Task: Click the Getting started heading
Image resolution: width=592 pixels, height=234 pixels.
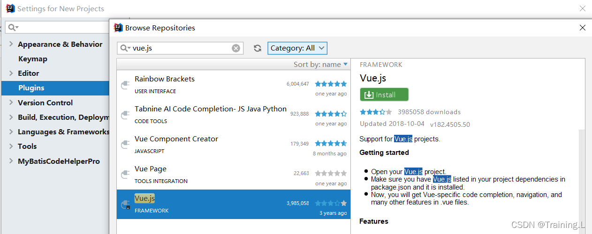Action: pyautogui.click(x=384, y=153)
